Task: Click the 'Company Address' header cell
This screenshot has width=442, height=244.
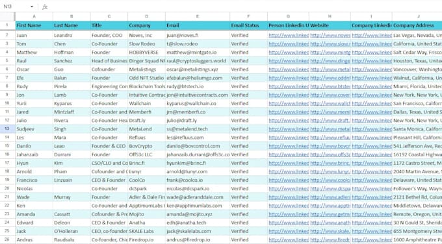Action: (417, 25)
